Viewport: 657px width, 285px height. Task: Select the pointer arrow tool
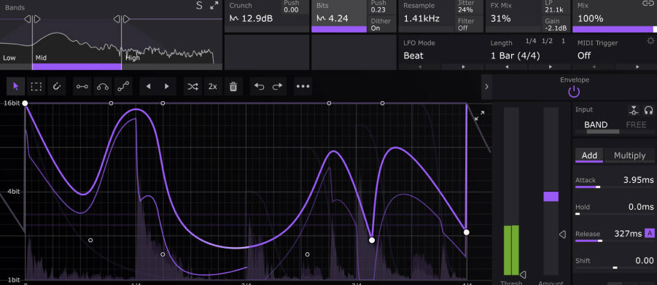(16, 86)
